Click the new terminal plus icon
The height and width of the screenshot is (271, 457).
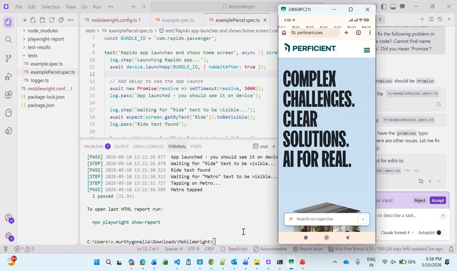pyautogui.click(x=274, y=146)
